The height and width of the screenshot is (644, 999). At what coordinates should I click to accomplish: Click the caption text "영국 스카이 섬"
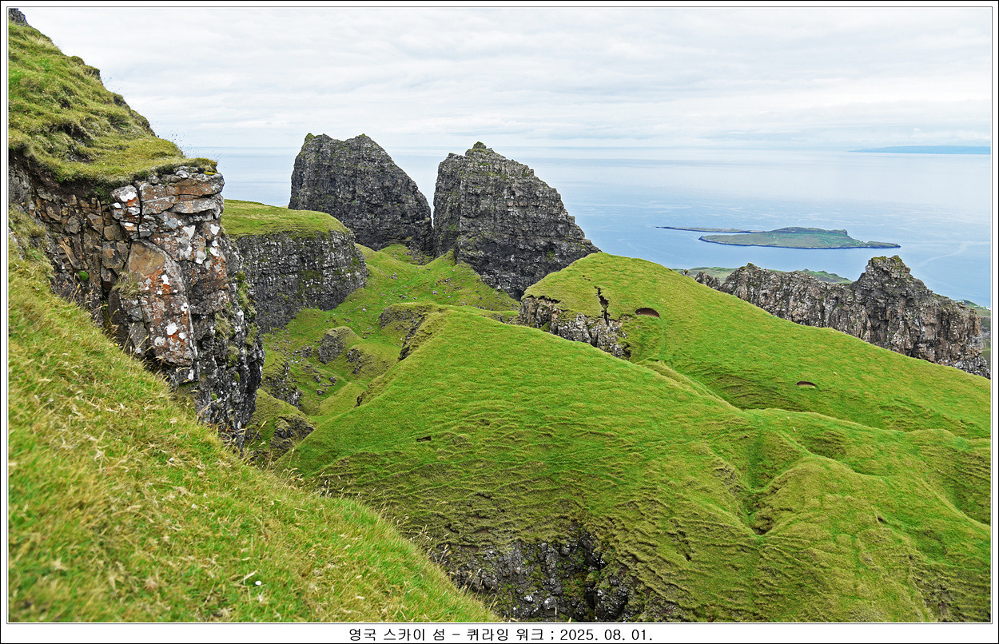coord(396,634)
